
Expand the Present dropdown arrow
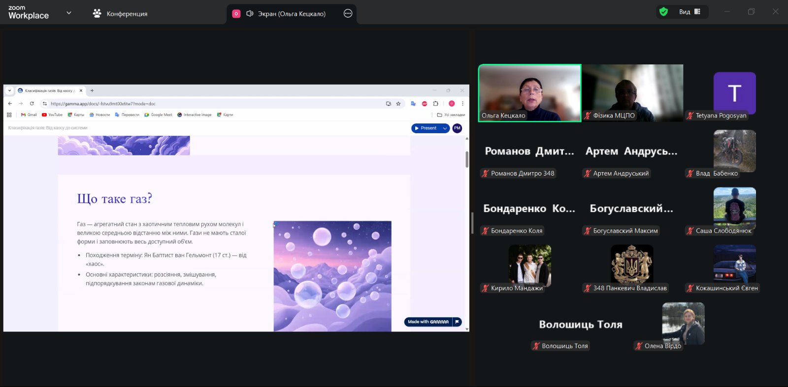445,128
